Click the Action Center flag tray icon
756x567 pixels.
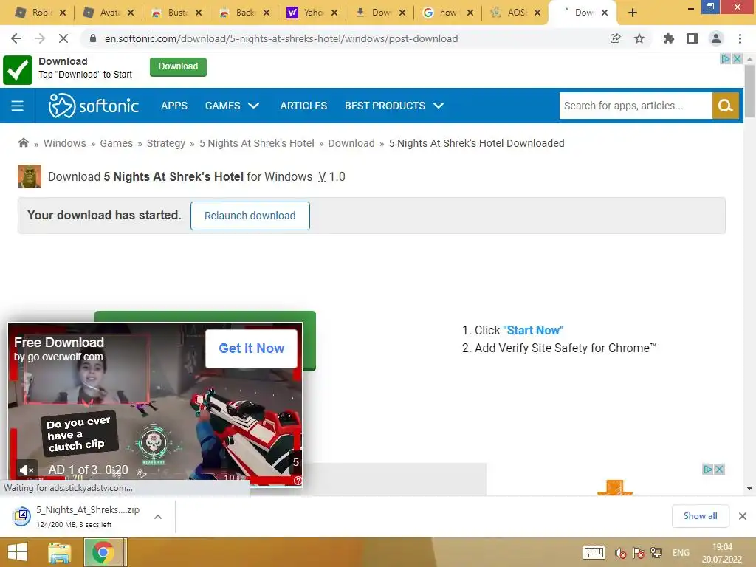pos(639,553)
